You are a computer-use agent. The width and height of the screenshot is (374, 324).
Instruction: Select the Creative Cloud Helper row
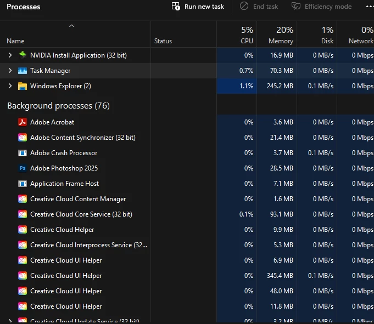coord(187,230)
